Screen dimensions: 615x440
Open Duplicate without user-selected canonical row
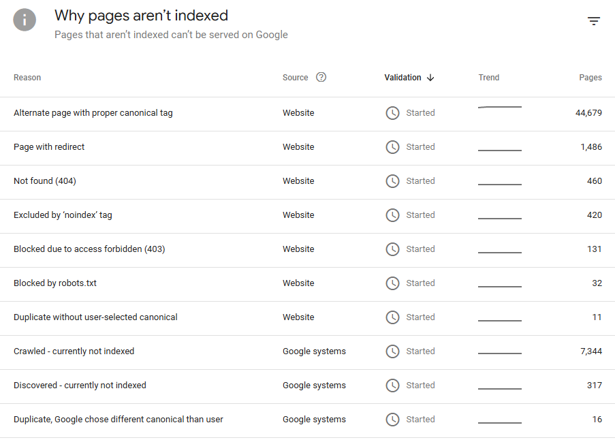[x=95, y=317]
